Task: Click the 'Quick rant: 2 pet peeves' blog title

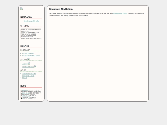Action: (31, 91)
